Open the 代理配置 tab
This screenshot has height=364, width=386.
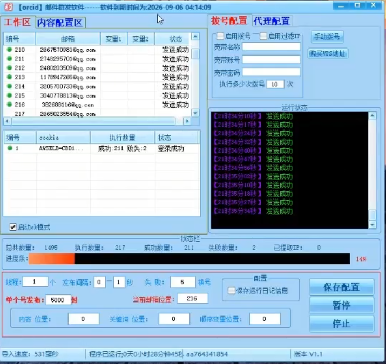(272, 21)
